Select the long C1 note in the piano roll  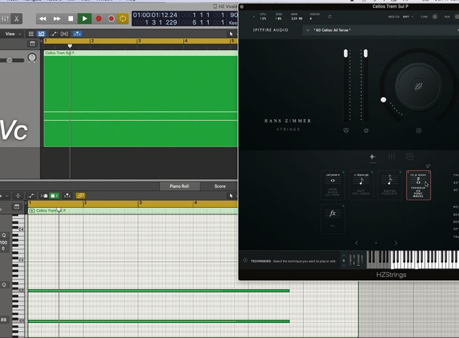coord(158,321)
